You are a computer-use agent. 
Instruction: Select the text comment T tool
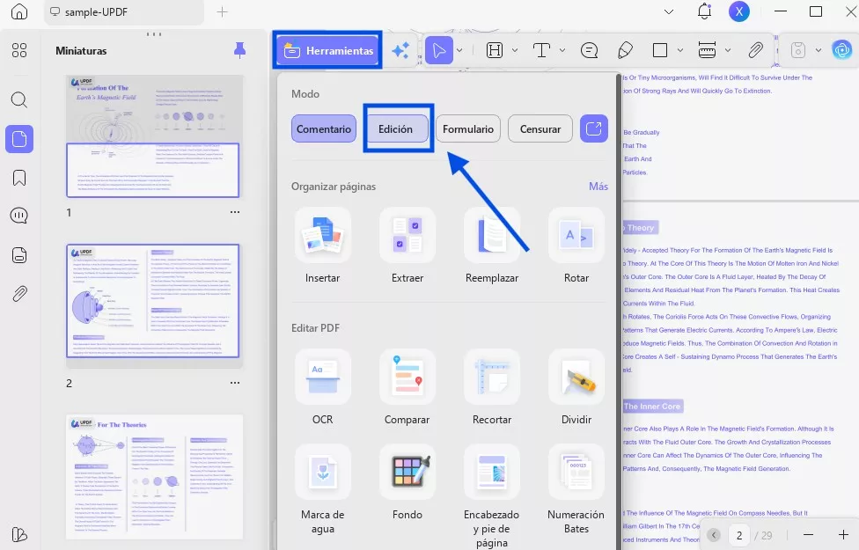tap(541, 50)
